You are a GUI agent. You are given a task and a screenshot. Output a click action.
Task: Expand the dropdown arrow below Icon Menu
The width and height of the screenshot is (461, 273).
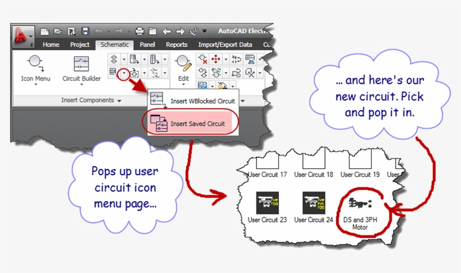coord(36,84)
